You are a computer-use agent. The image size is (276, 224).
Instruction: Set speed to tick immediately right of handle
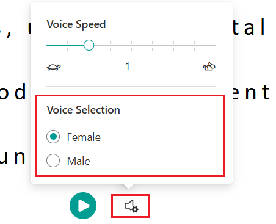tap(111, 45)
